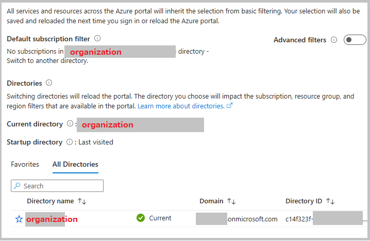This screenshot has height=241, width=370.
Task: Switch to the Favorites tab
Action: (x=25, y=164)
